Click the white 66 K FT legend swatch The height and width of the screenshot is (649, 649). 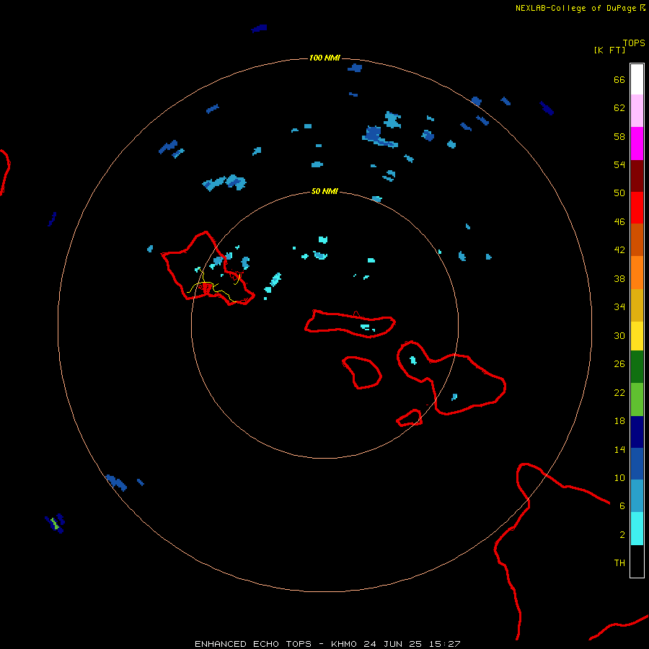click(x=637, y=79)
